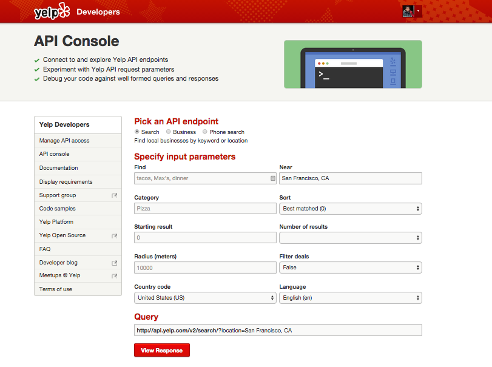Open the FAQ sidebar link
Viewport: 492px width, 367px height.
(x=78, y=249)
